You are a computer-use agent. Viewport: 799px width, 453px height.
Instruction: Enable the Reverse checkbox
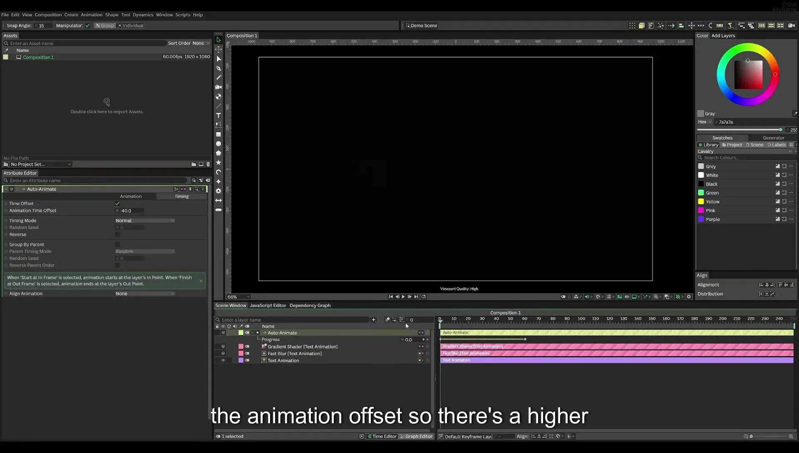117,234
